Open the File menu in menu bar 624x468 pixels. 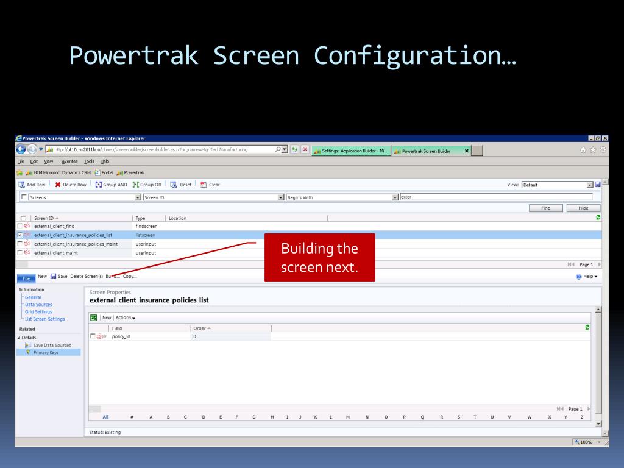(x=21, y=161)
